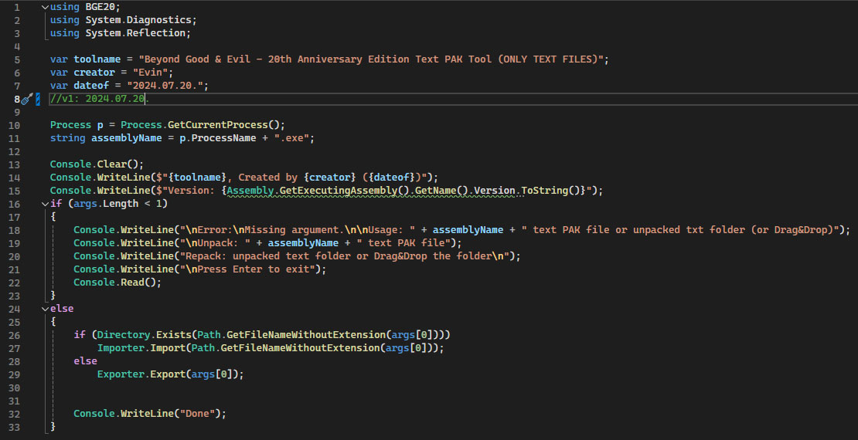Click System.Reflection on line 3

coord(136,33)
